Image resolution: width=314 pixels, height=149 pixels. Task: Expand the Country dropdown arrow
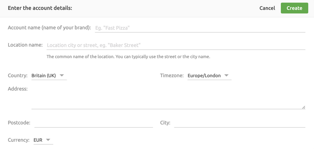(62, 75)
